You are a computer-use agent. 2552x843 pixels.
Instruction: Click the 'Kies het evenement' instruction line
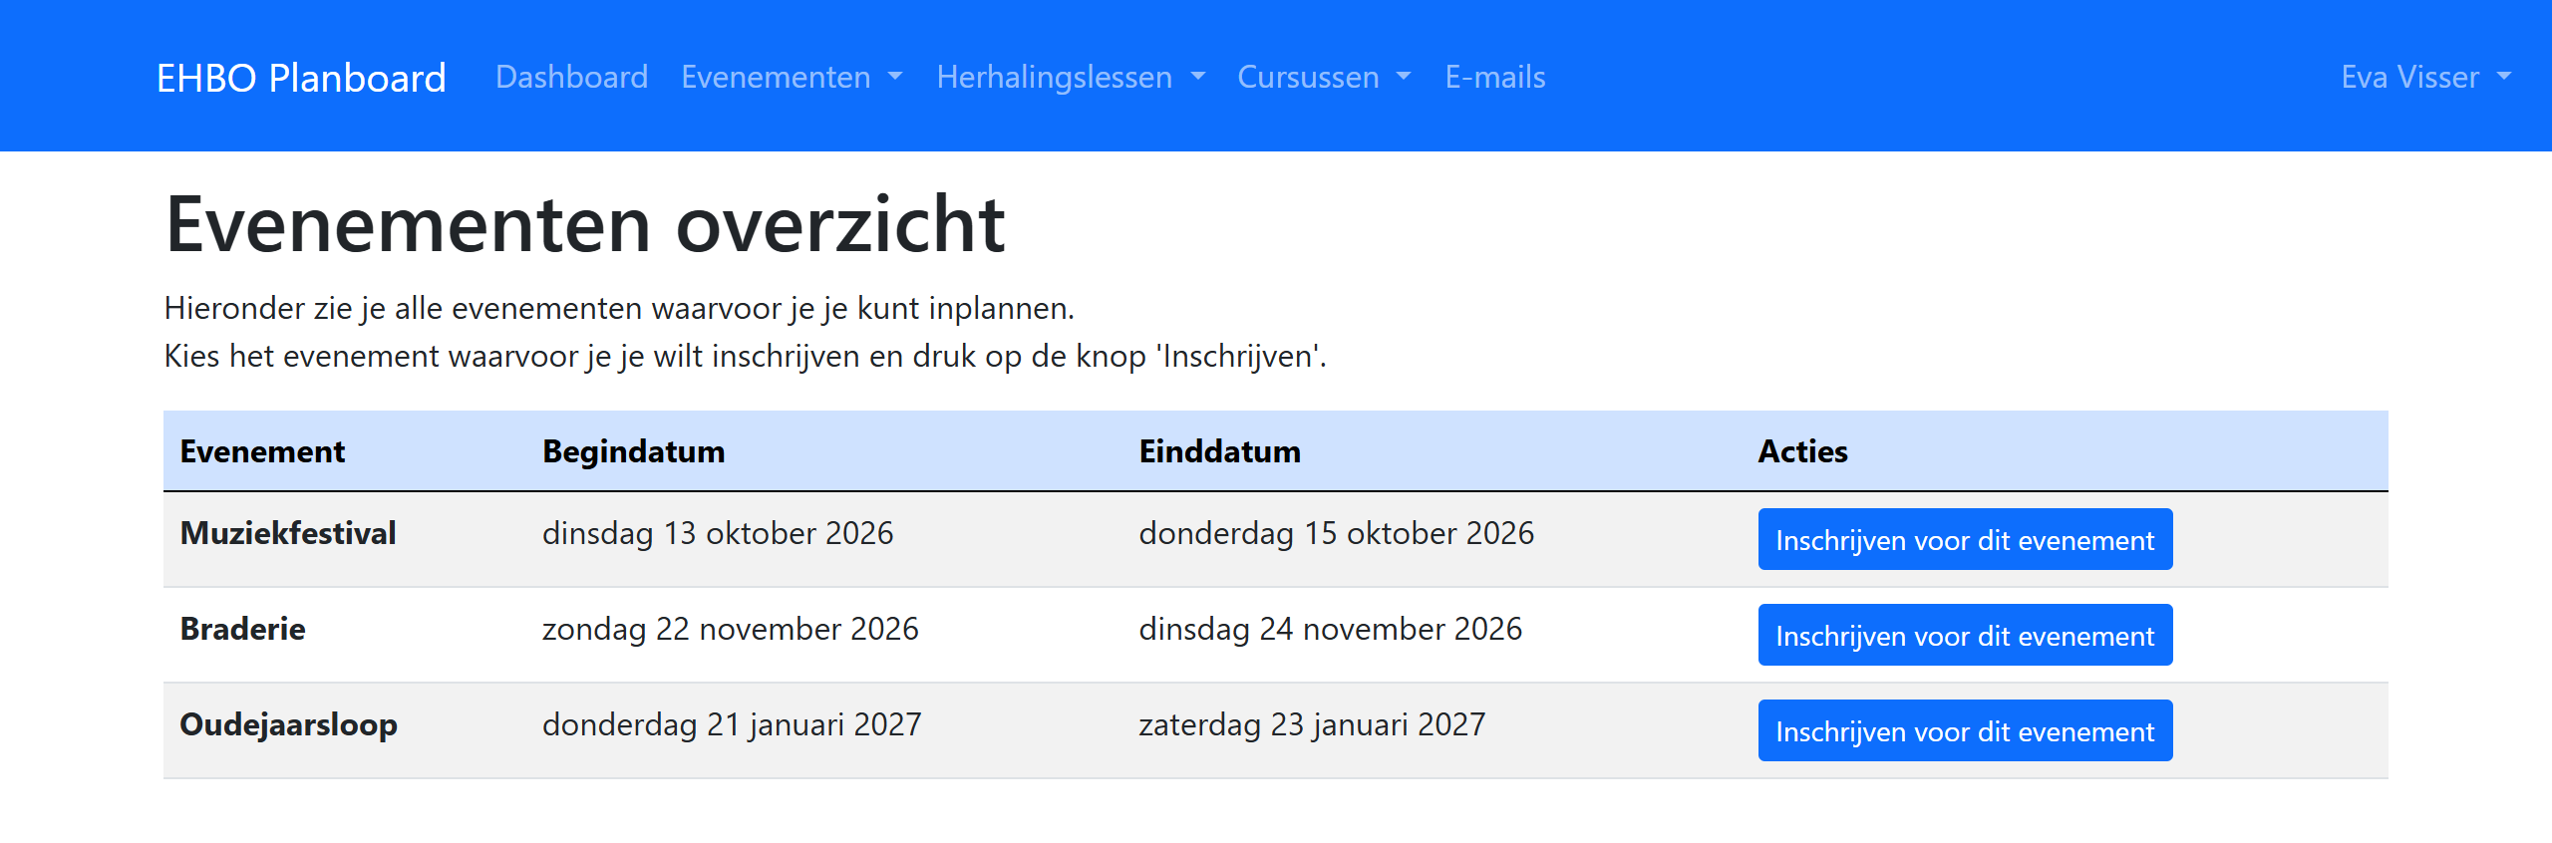point(746,357)
